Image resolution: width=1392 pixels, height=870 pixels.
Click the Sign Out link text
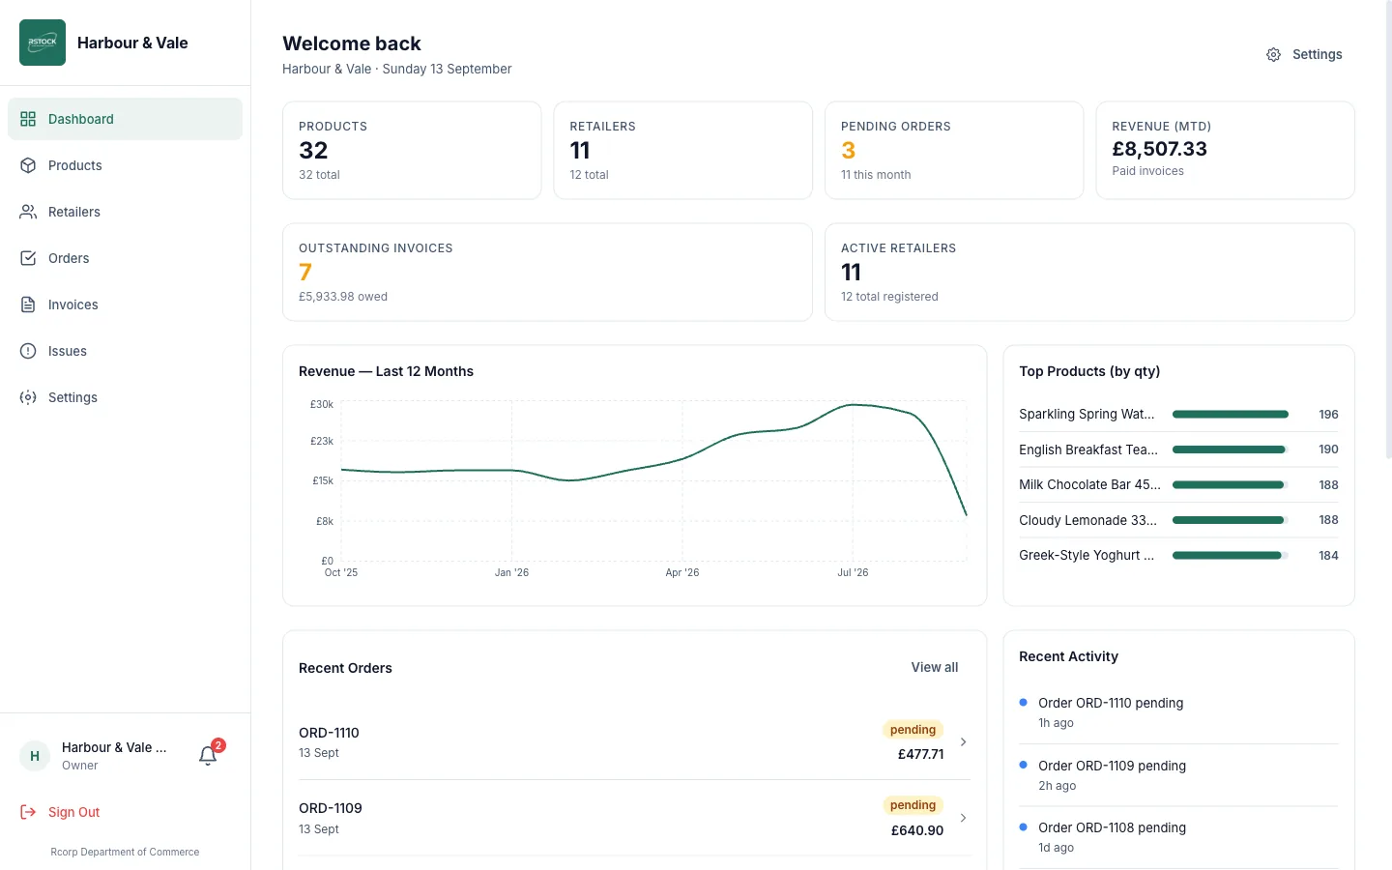pyautogui.click(x=73, y=812)
